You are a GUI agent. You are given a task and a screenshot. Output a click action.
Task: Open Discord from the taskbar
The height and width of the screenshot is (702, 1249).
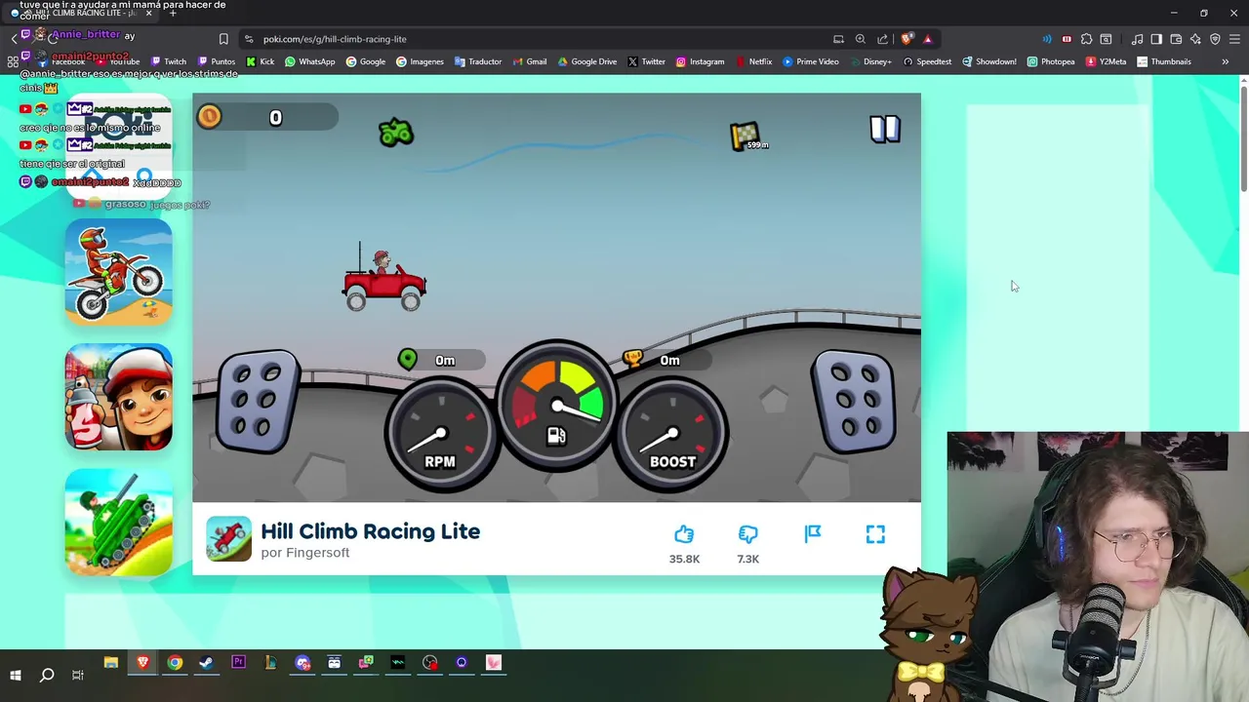point(302,663)
